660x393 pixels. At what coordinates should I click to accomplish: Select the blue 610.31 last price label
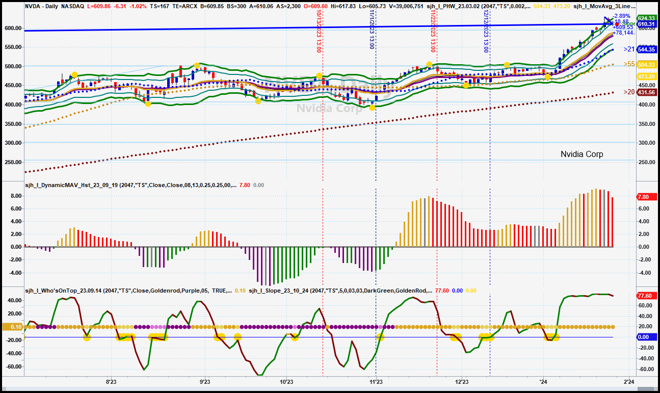click(x=646, y=24)
